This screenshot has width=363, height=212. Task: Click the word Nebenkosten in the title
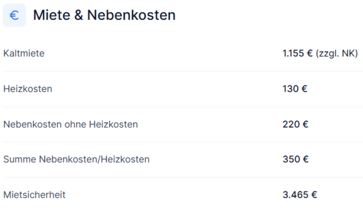[x=131, y=15]
